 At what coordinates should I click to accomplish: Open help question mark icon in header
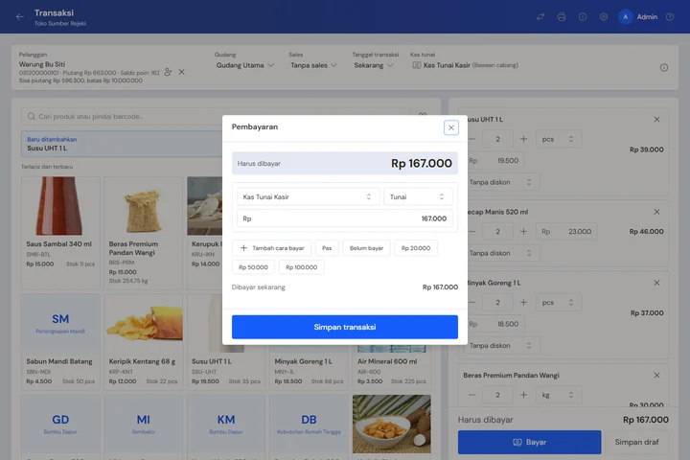click(x=670, y=16)
